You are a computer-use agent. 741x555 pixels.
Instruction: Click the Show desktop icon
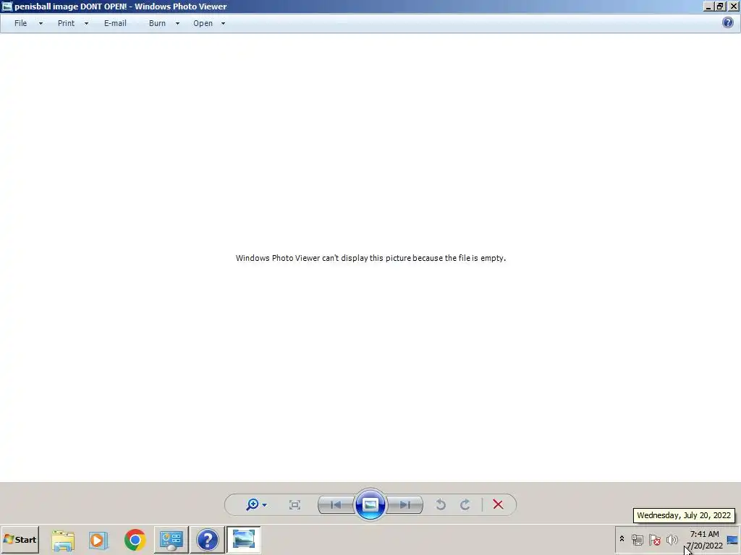[732, 540]
